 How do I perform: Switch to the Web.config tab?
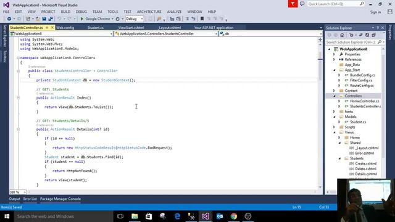click(x=65, y=28)
